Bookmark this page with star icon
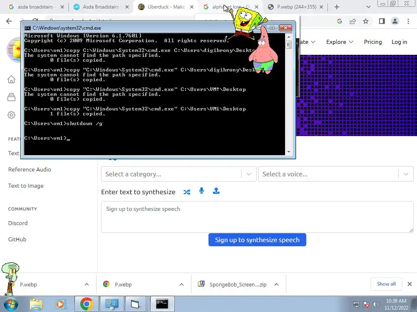The height and width of the screenshot is (312, 417). coord(366,21)
